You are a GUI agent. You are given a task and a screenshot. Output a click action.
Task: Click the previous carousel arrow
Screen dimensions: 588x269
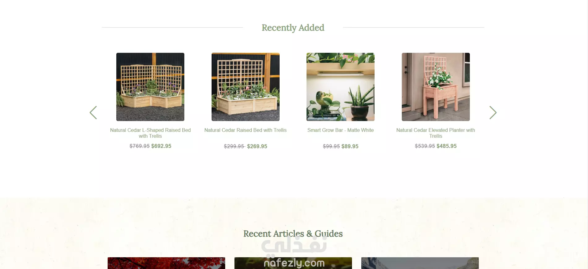point(93,112)
